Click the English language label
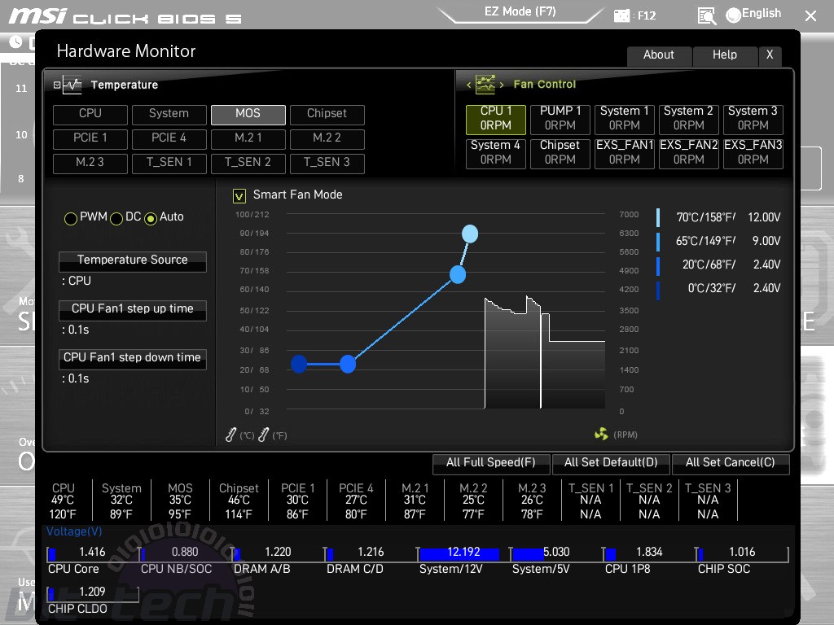This screenshot has width=834, height=625. (x=762, y=13)
